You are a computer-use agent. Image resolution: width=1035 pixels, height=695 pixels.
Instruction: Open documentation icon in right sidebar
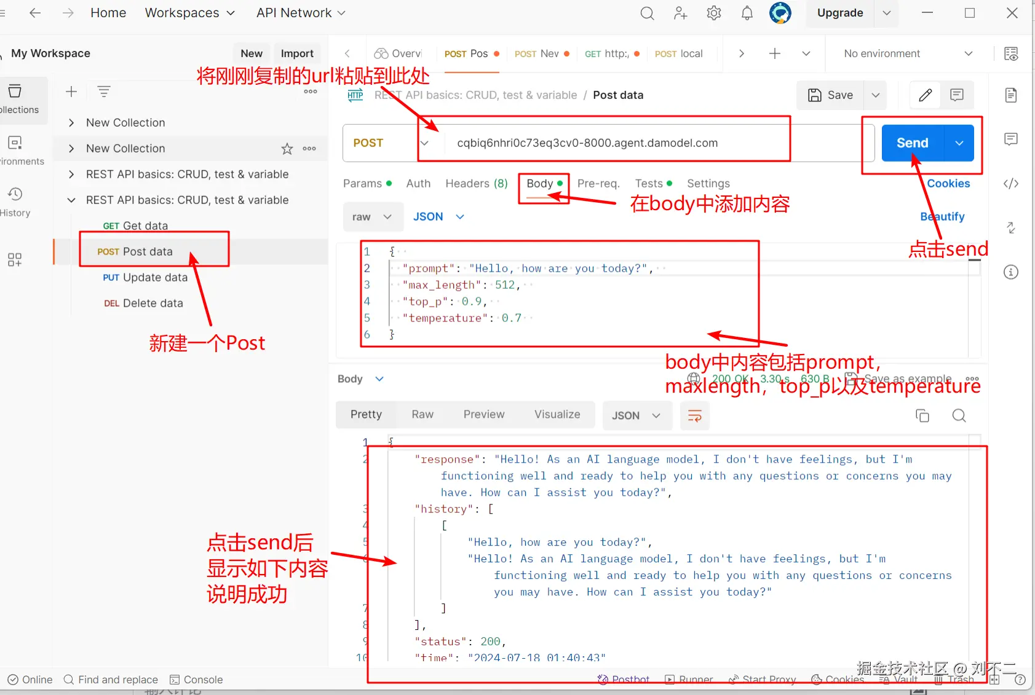pos(1011,95)
